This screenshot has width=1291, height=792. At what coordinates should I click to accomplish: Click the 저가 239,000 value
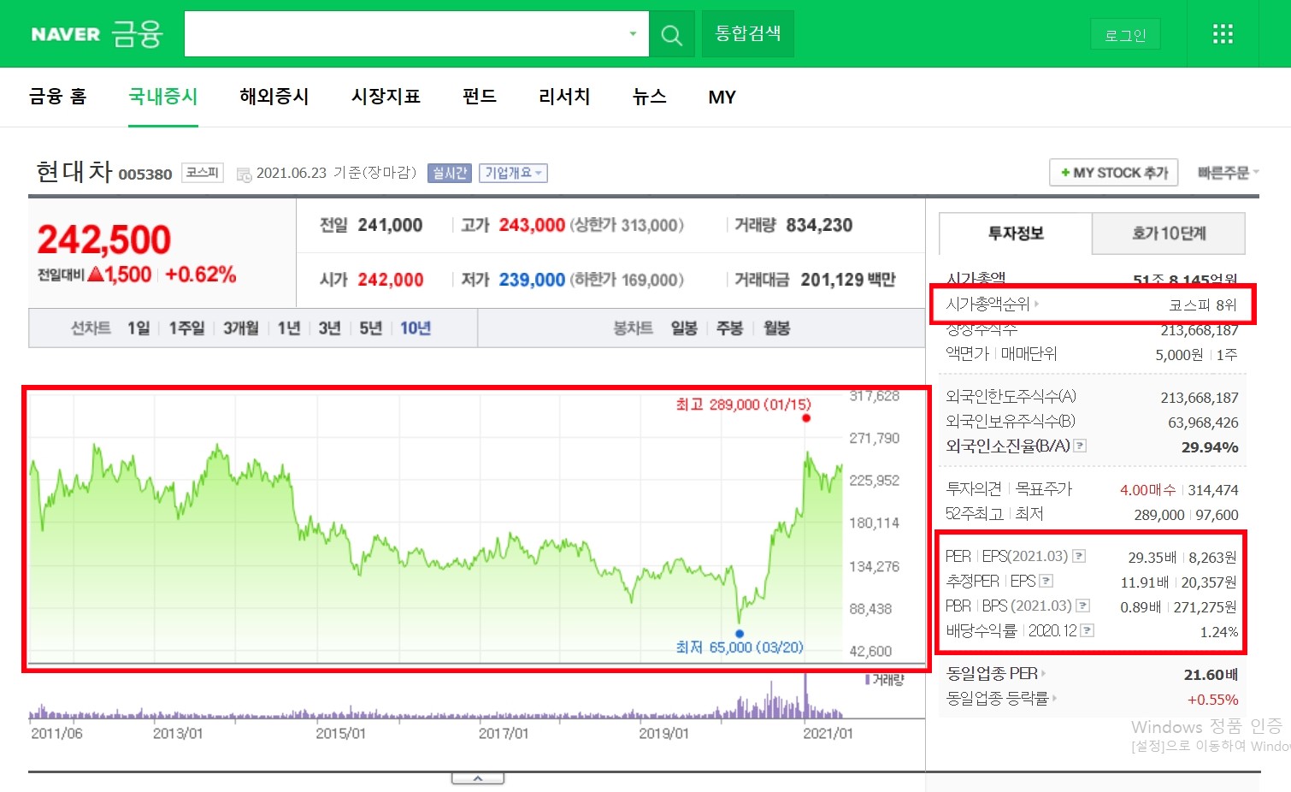532,280
